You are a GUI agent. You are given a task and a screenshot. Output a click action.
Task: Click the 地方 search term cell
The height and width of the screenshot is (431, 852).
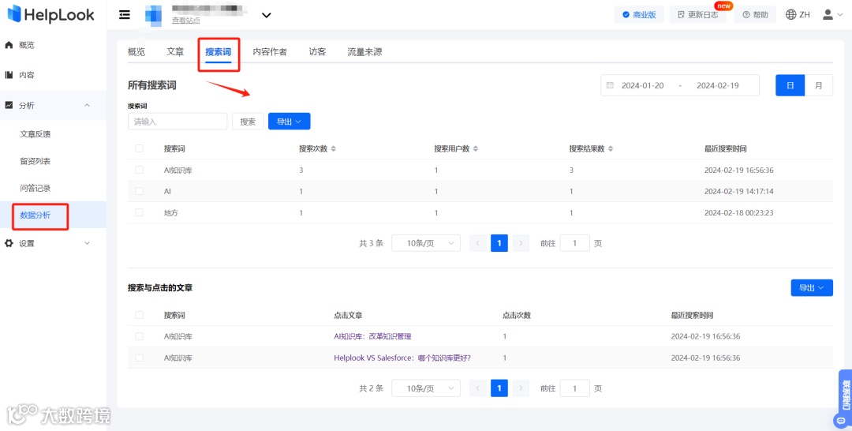click(x=171, y=213)
